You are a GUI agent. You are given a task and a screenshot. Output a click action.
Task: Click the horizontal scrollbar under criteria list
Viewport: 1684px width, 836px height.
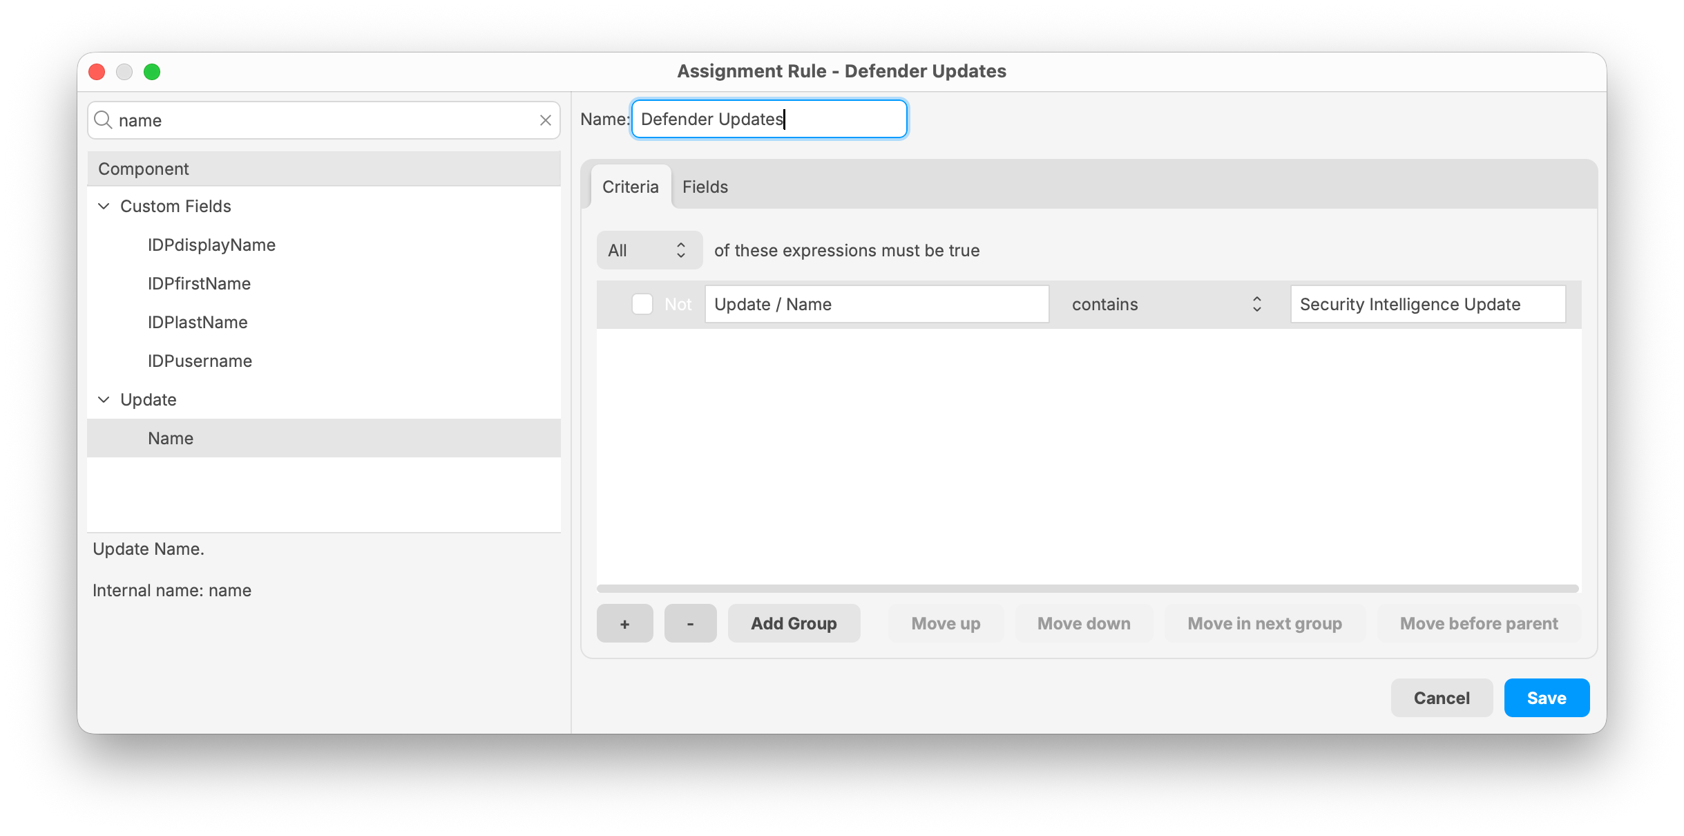1088,589
